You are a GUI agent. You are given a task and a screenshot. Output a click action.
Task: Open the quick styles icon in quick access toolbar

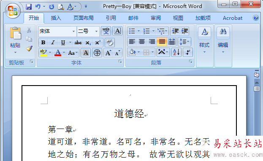pos(70,7)
